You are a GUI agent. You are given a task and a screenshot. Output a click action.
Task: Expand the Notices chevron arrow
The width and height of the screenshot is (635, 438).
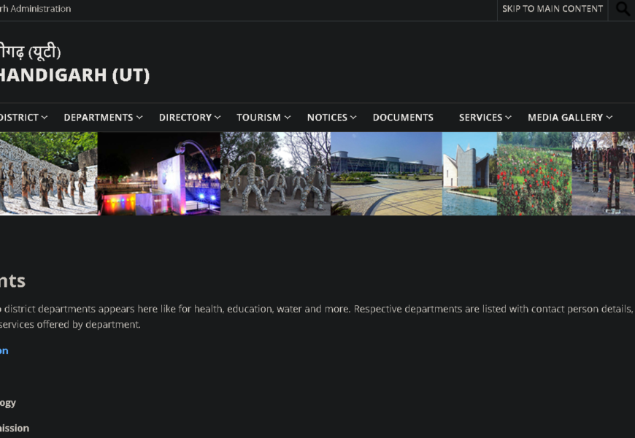pyautogui.click(x=353, y=118)
